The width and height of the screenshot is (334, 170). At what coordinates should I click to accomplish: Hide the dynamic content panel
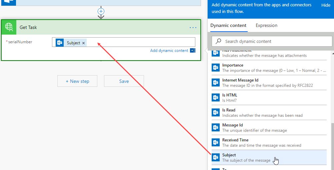[x=326, y=5]
